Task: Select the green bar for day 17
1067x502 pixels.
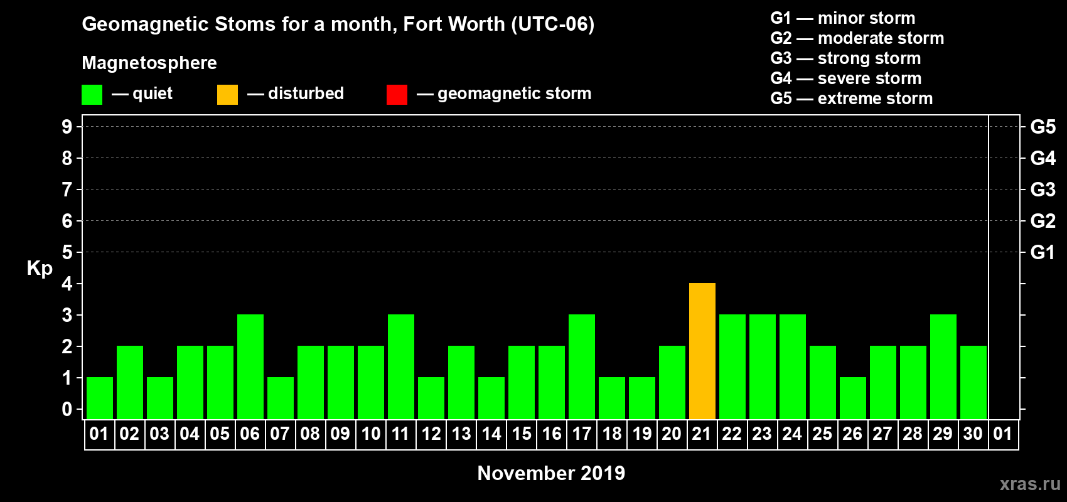Action: click(x=582, y=366)
